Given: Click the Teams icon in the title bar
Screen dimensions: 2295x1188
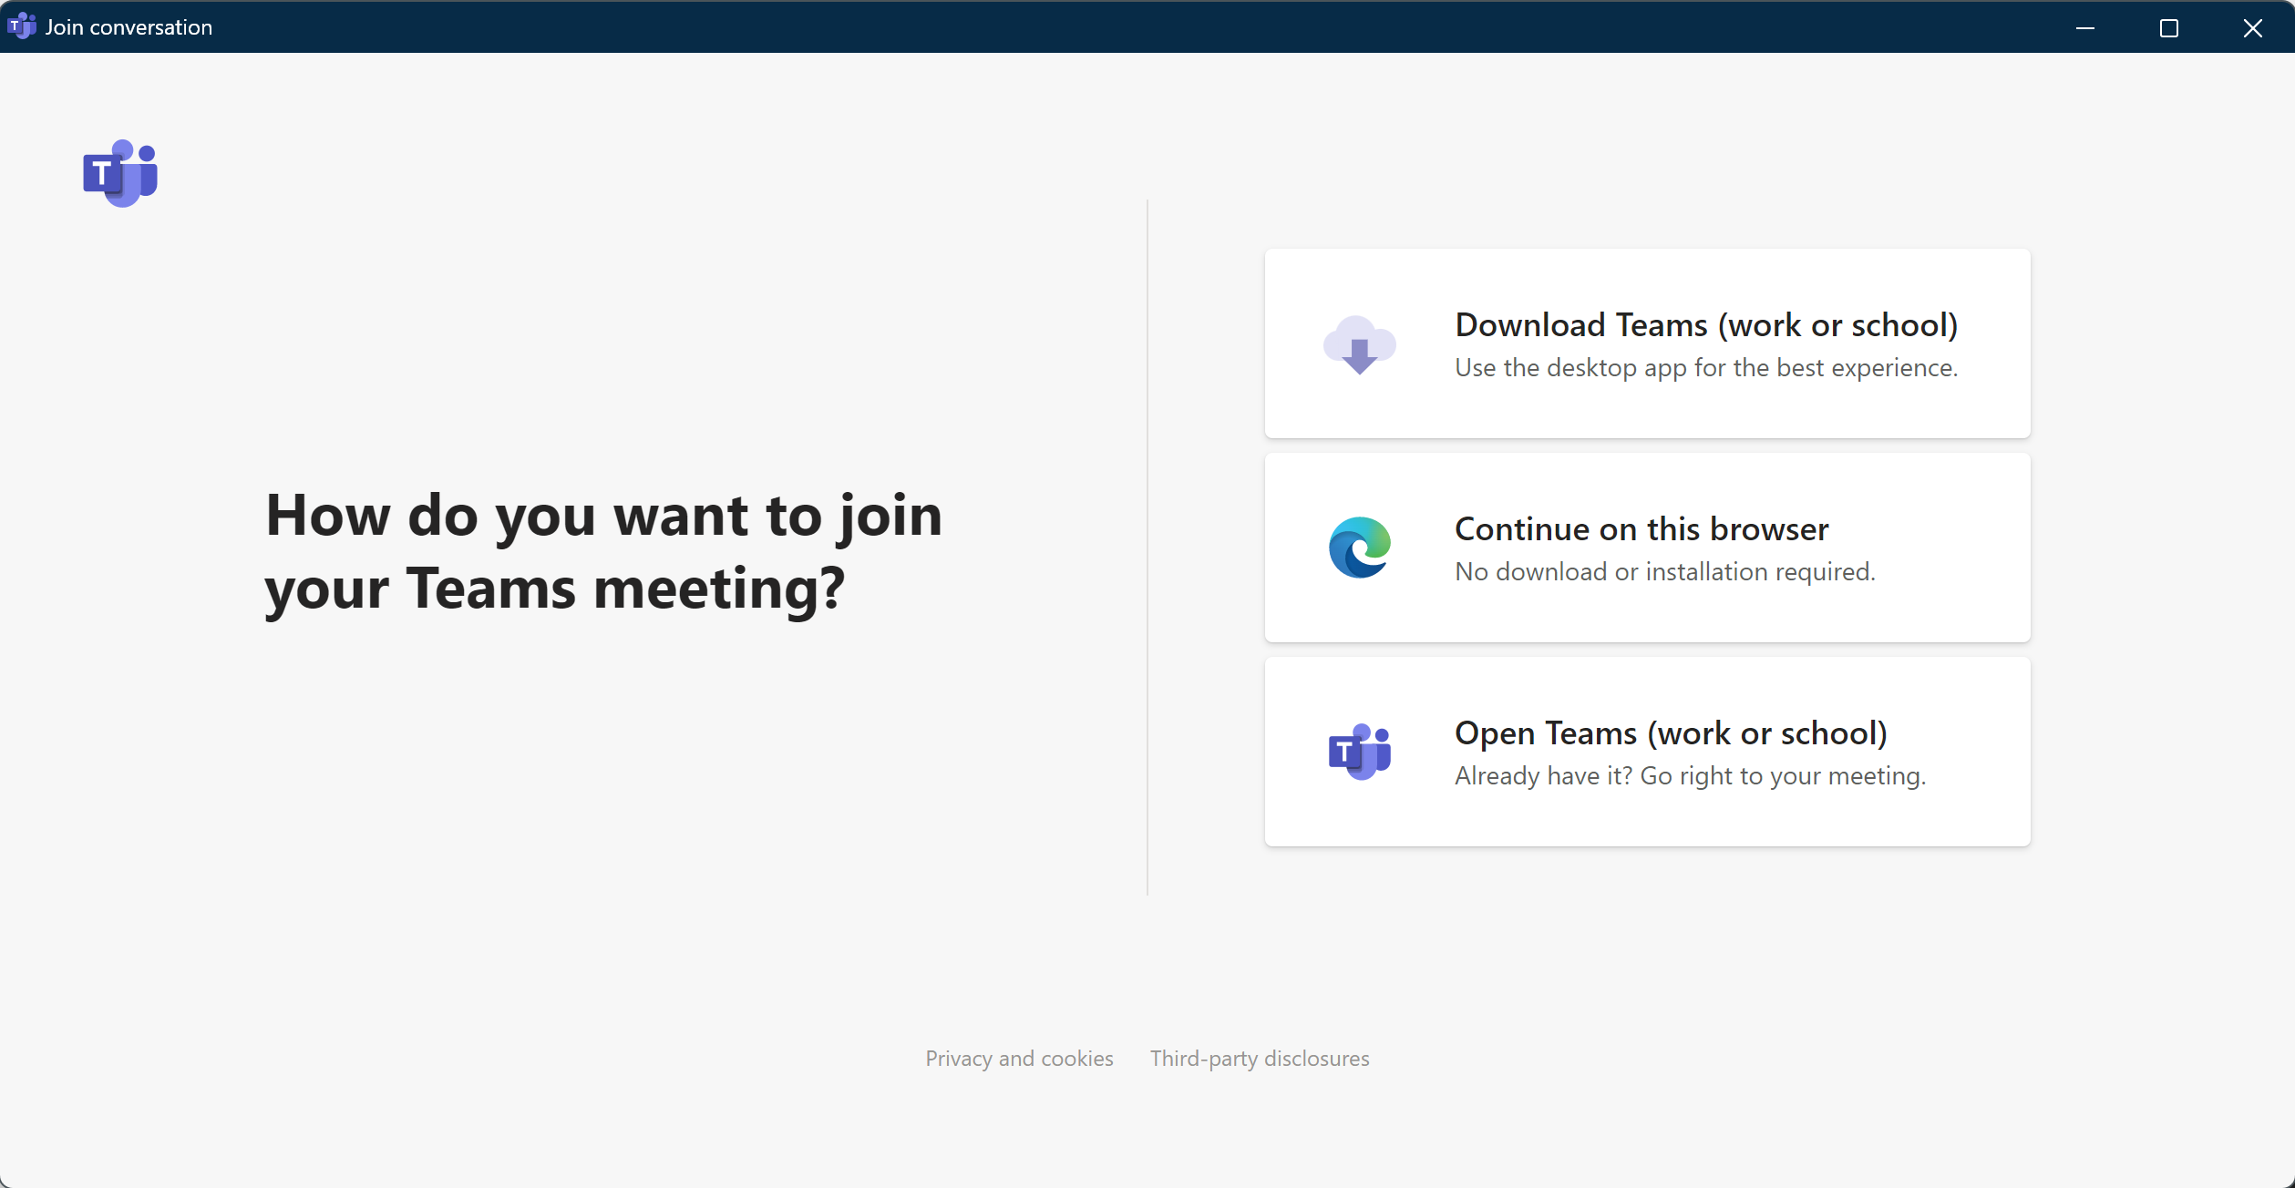Looking at the screenshot, I should pos(21,26).
